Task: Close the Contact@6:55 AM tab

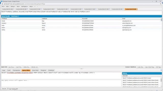Action: (x=110, y=9)
